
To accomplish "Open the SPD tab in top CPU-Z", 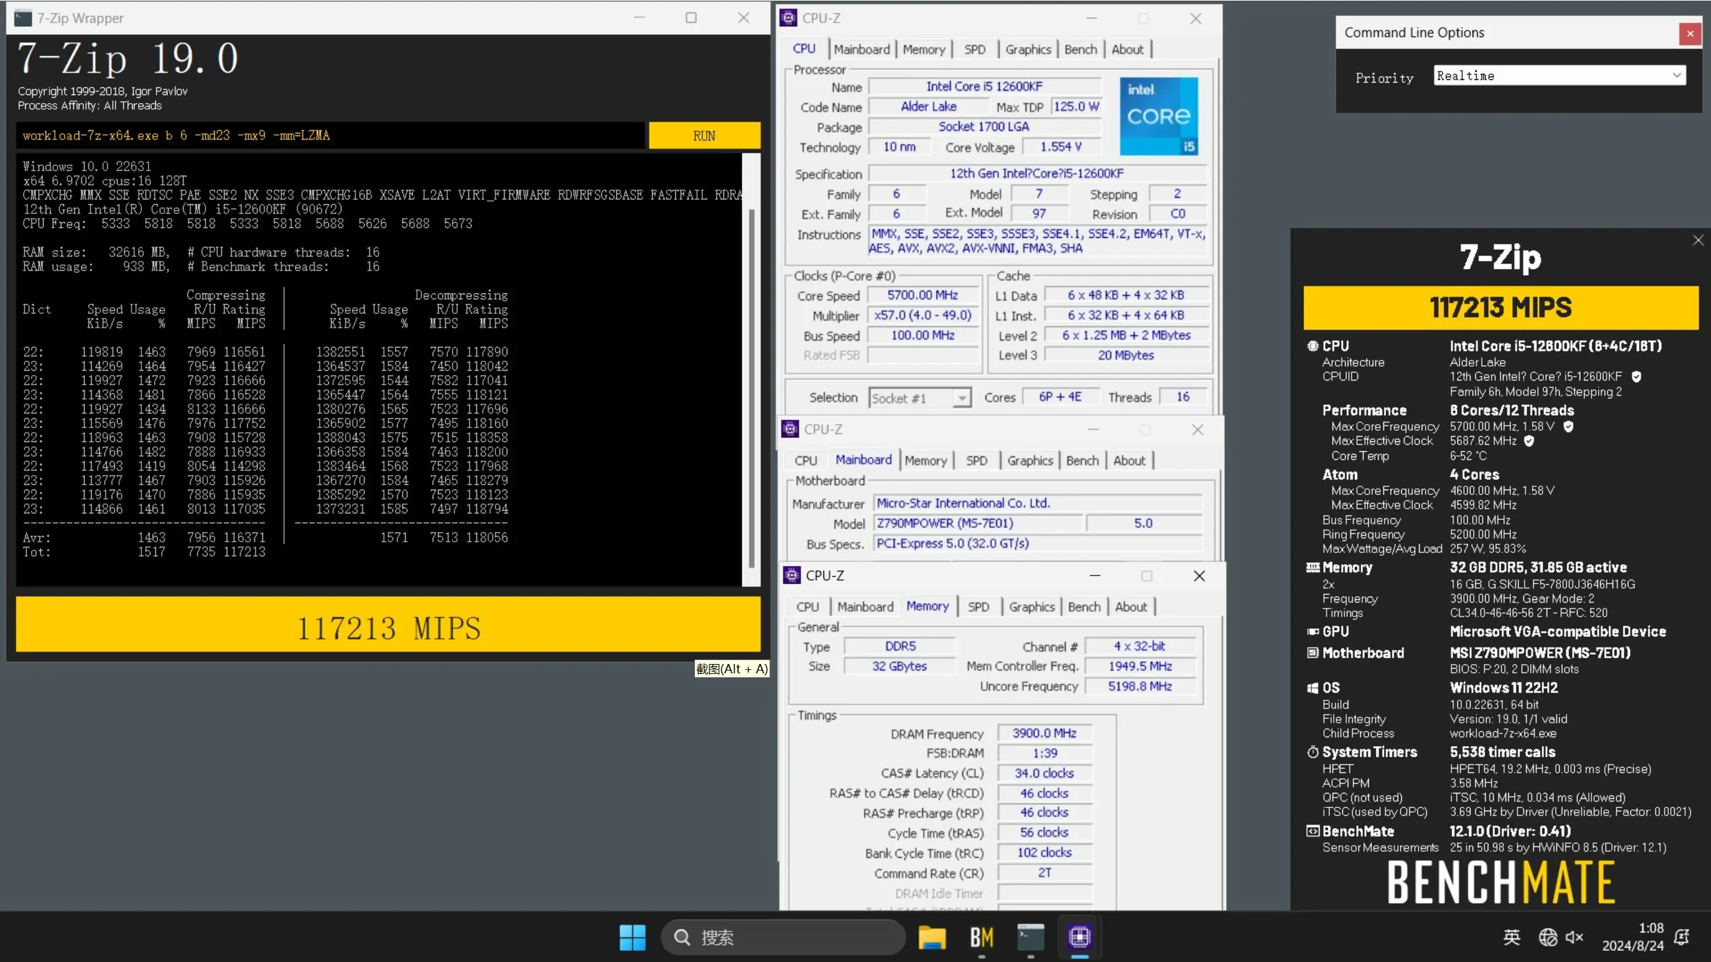I will [974, 49].
